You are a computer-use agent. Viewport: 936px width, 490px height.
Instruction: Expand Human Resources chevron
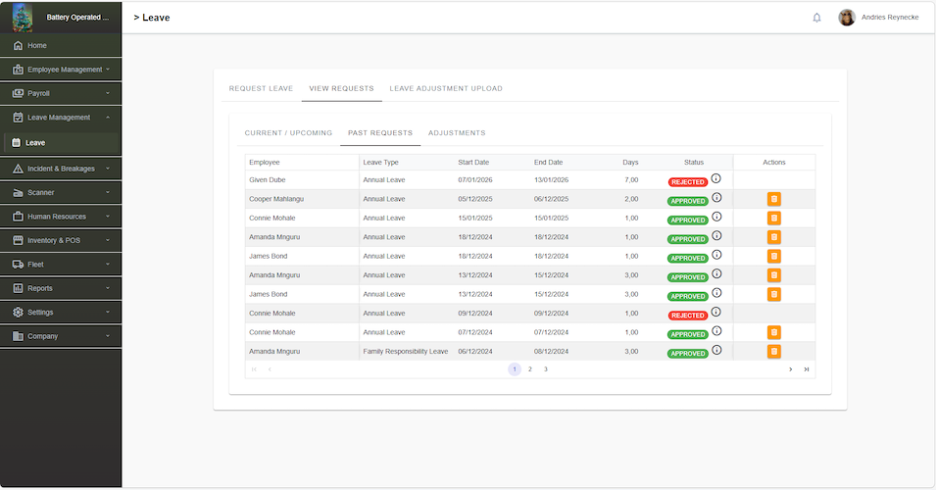coord(108,216)
